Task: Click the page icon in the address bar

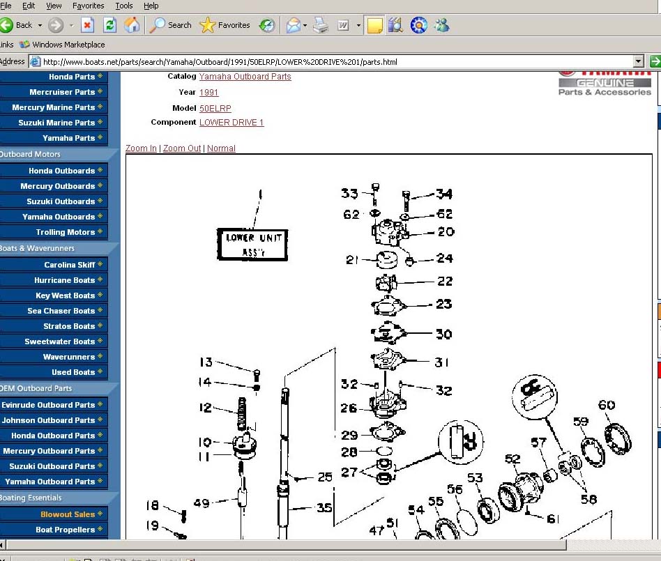Action: 36,61
